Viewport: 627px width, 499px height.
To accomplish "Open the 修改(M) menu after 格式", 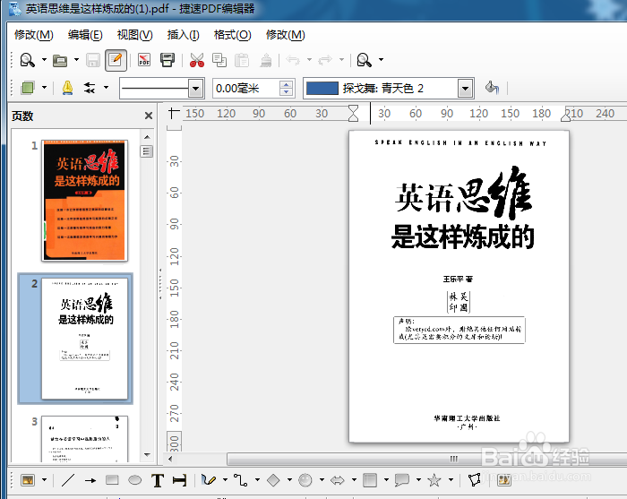I will (285, 35).
